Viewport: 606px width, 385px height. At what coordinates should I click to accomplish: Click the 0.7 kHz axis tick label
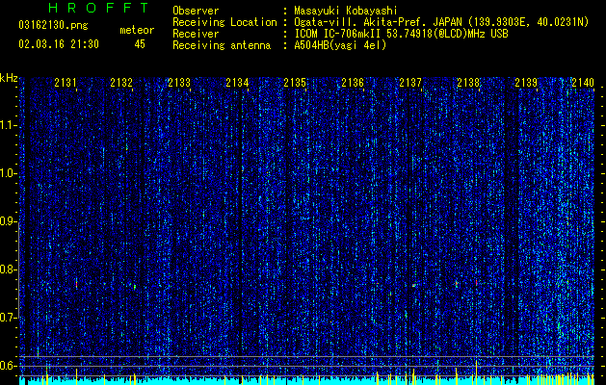click(8, 318)
